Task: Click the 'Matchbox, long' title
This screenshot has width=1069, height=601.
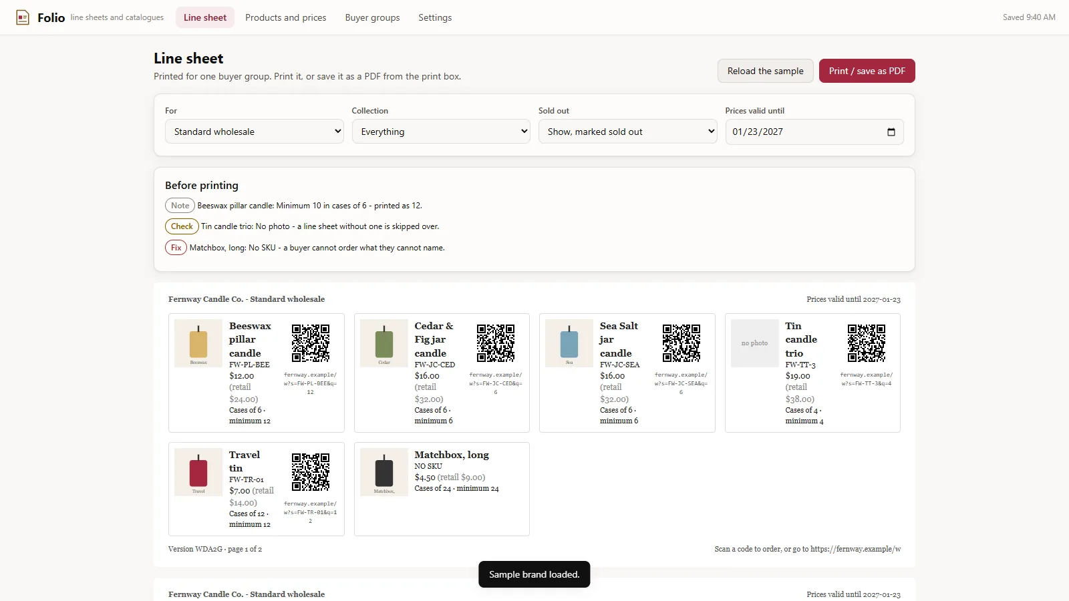Action: point(452,455)
